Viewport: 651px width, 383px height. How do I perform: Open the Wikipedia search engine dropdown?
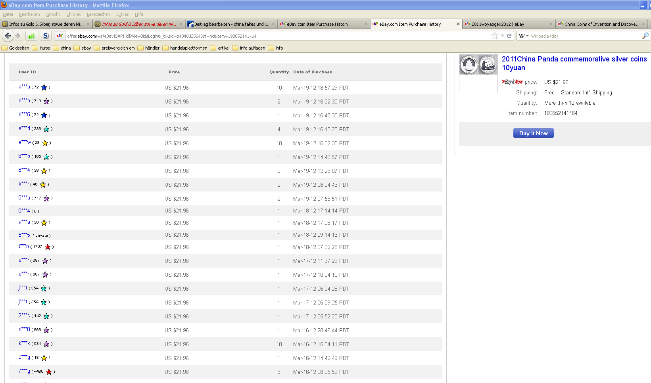(524, 36)
